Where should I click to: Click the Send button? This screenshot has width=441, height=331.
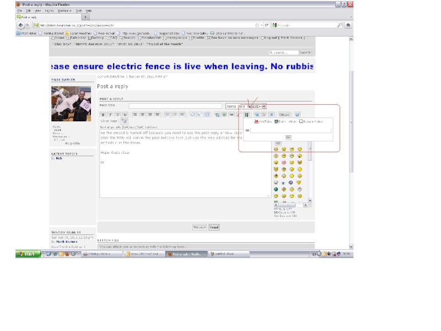[x=214, y=227]
